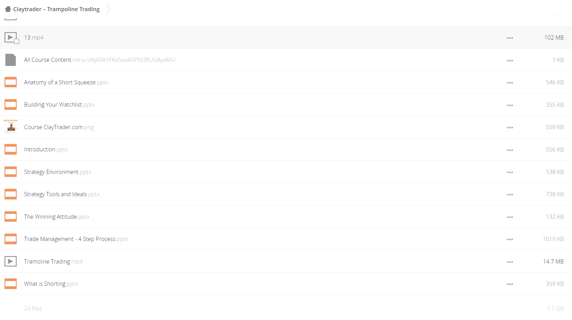Click the What is Shorting presentation icon
Screen dimensions: 572x320
pos(10,284)
